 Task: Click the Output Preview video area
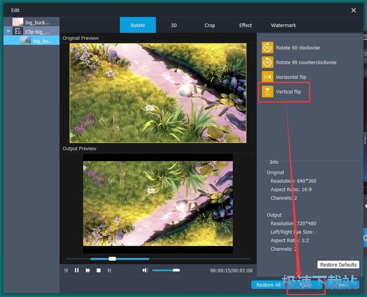point(158,203)
